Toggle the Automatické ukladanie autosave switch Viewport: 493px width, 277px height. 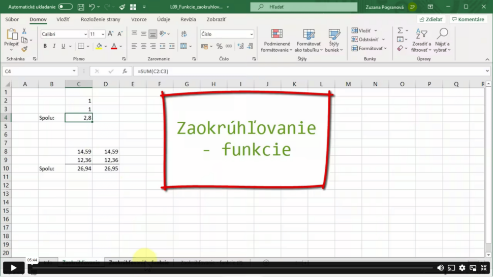pyautogui.click(x=66, y=7)
